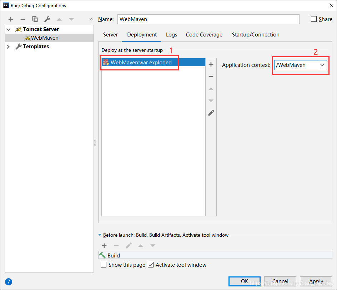Add before launch task plus icon
337x290 pixels.
[104, 246]
